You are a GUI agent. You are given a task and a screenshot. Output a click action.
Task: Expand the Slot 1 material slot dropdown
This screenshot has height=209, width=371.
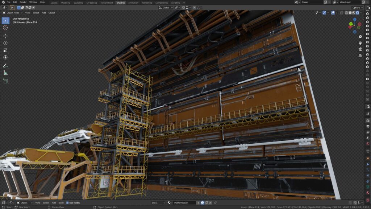point(158,203)
